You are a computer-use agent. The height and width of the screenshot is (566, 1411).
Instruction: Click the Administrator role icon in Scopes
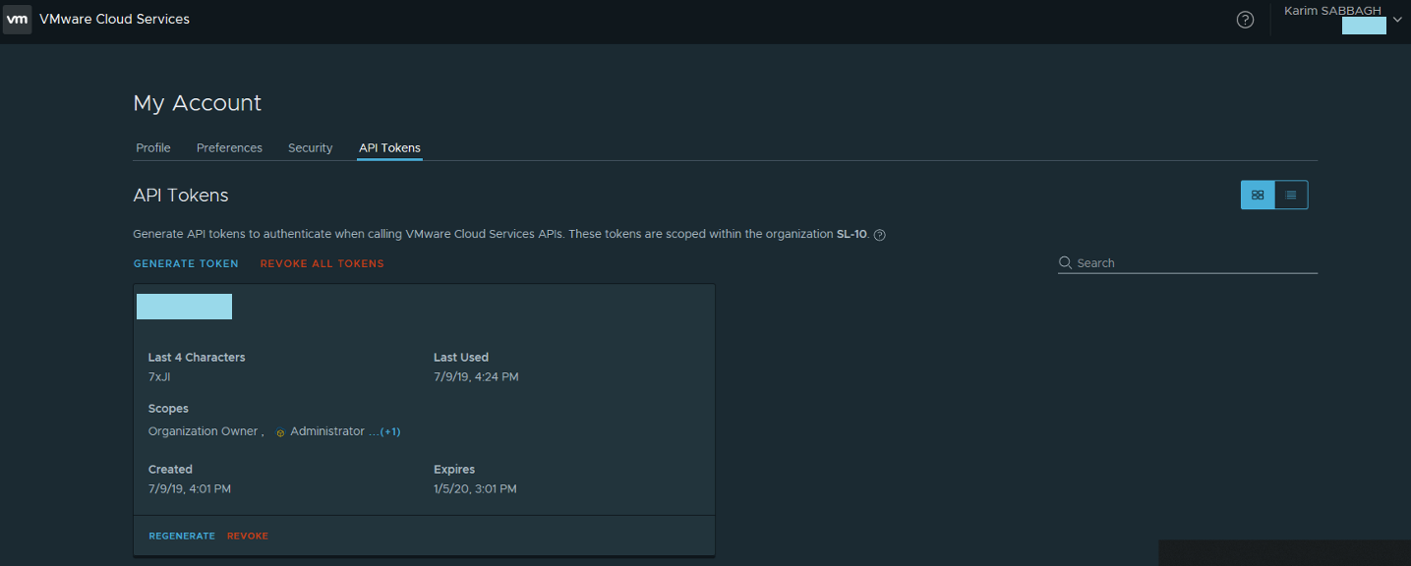tap(280, 432)
